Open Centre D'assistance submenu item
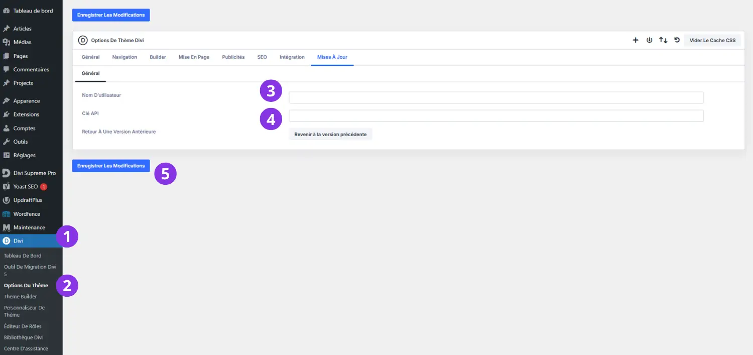Image resolution: width=753 pixels, height=355 pixels. pos(26,348)
